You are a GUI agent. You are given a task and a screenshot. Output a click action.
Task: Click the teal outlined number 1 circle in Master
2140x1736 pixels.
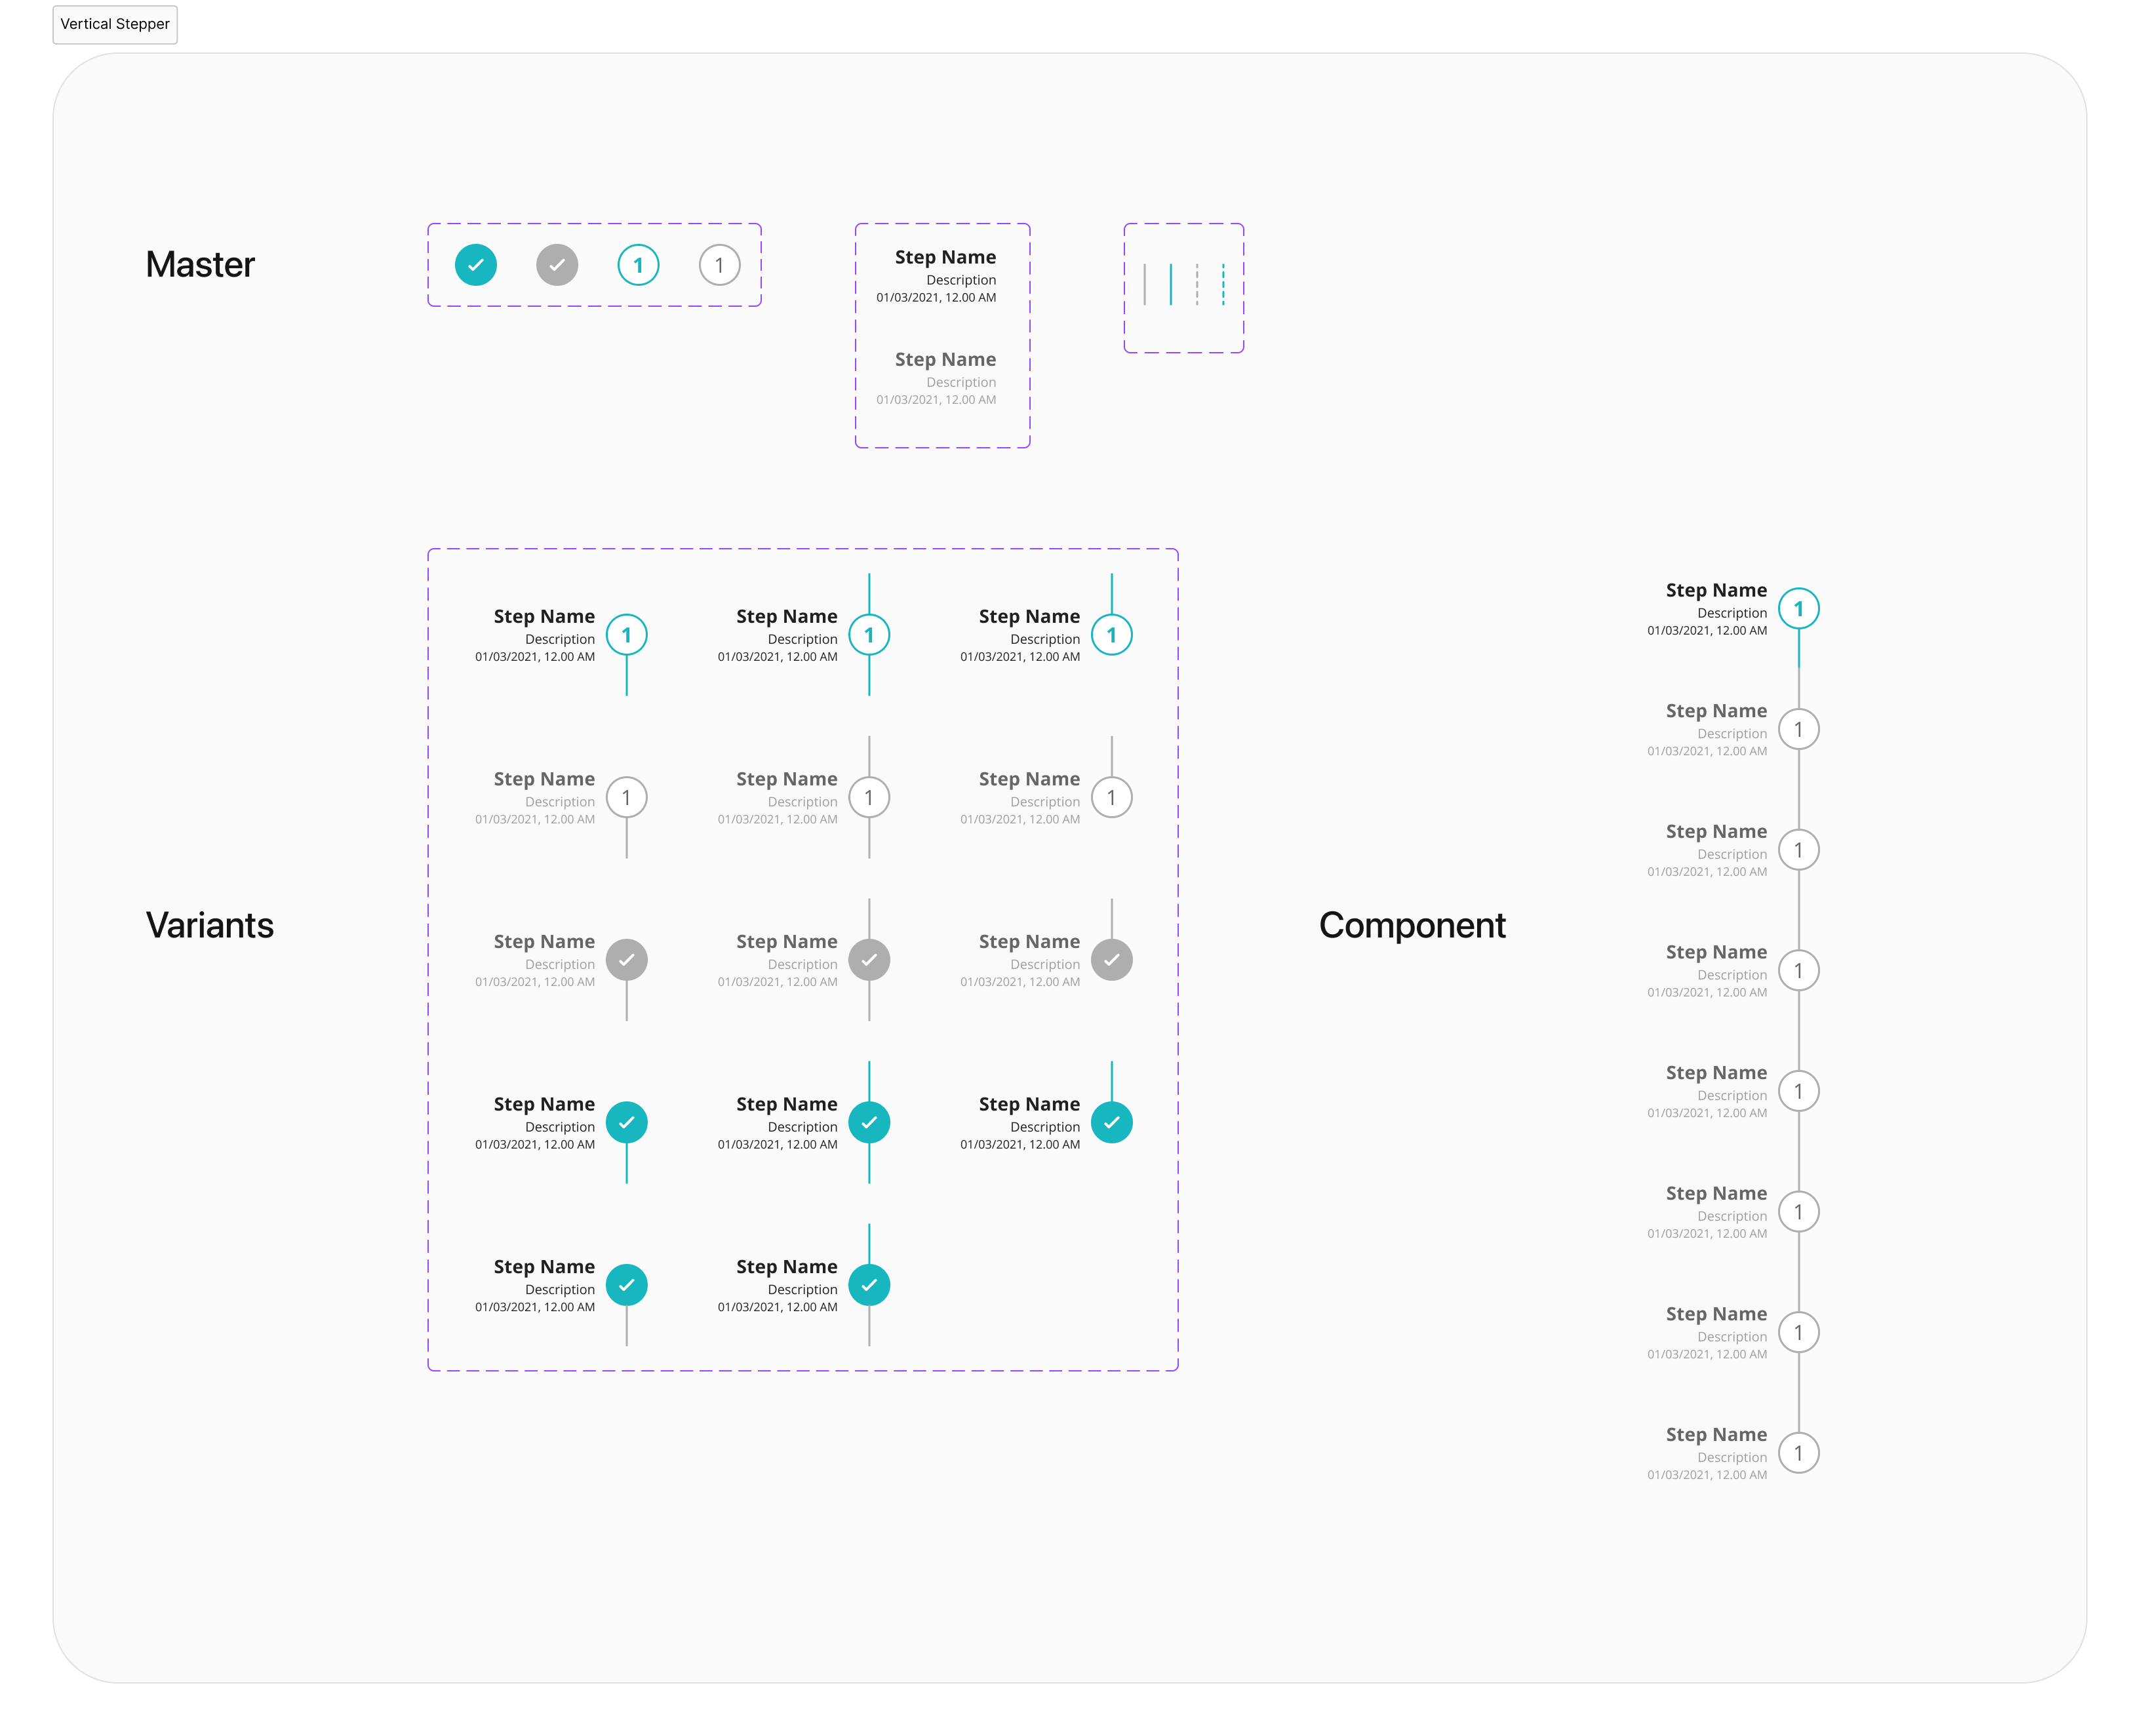tap(638, 265)
